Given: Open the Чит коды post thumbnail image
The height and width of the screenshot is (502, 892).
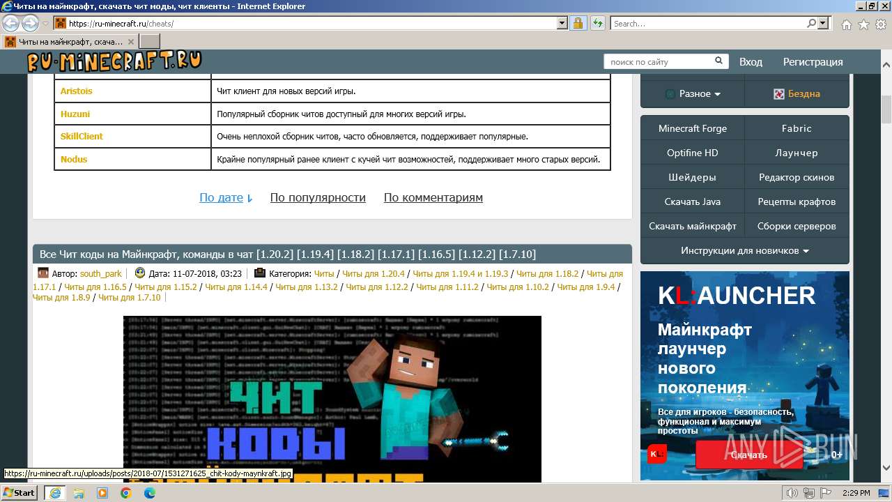Looking at the screenshot, I should [x=332, y=399].
